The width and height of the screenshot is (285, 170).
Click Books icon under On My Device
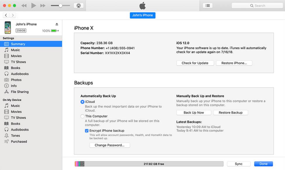click(x=6, y=124)
